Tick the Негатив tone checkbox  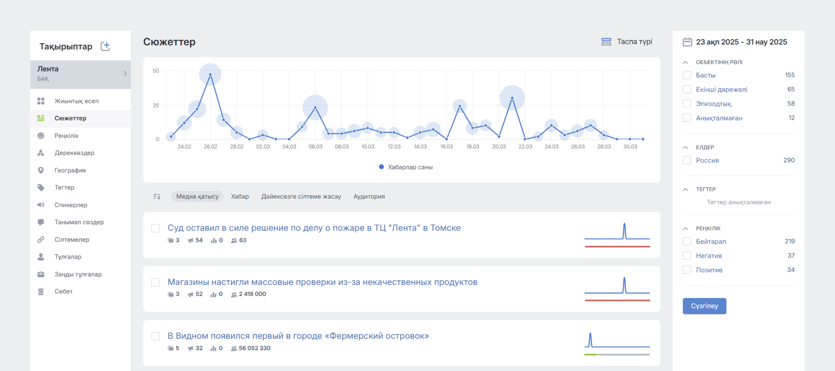pos(687,256)
